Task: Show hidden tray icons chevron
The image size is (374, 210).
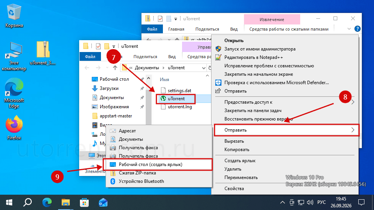Action: [282, 203]
